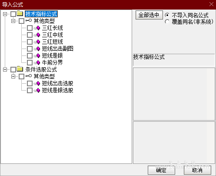Check the 短线出击选股 checkbox
The image size is (216, 176).
(x=30, y=83)
